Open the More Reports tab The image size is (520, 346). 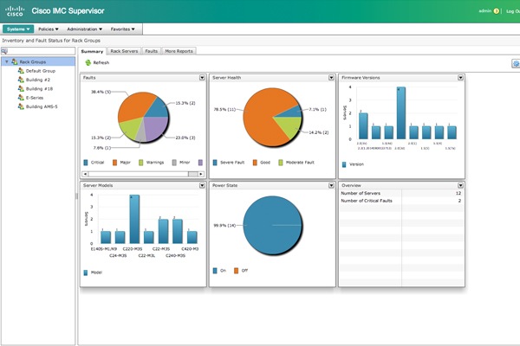coord(179,51)
